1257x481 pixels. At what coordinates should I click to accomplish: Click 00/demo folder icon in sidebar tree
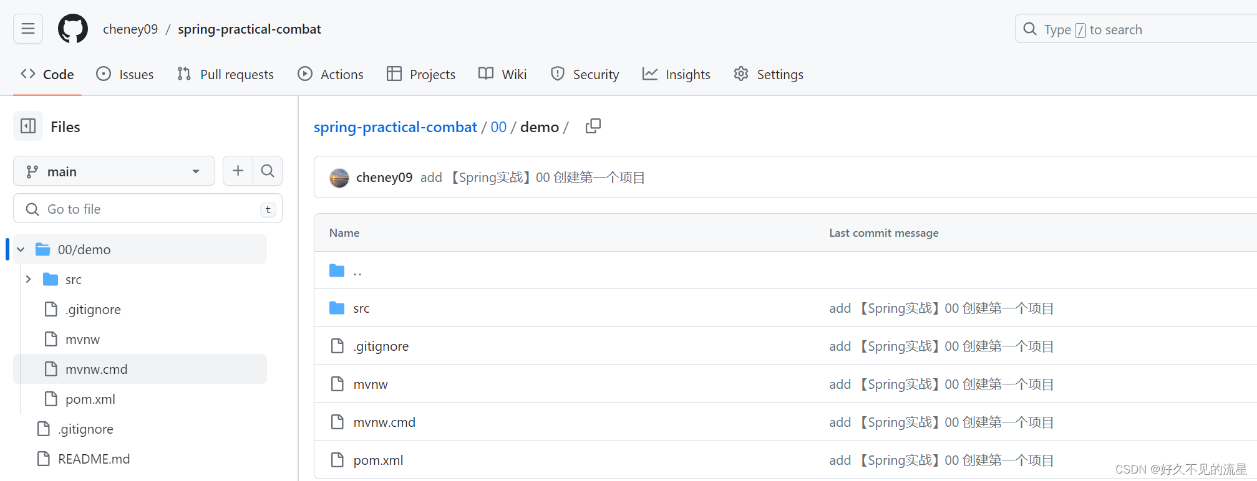pos(43,249)
